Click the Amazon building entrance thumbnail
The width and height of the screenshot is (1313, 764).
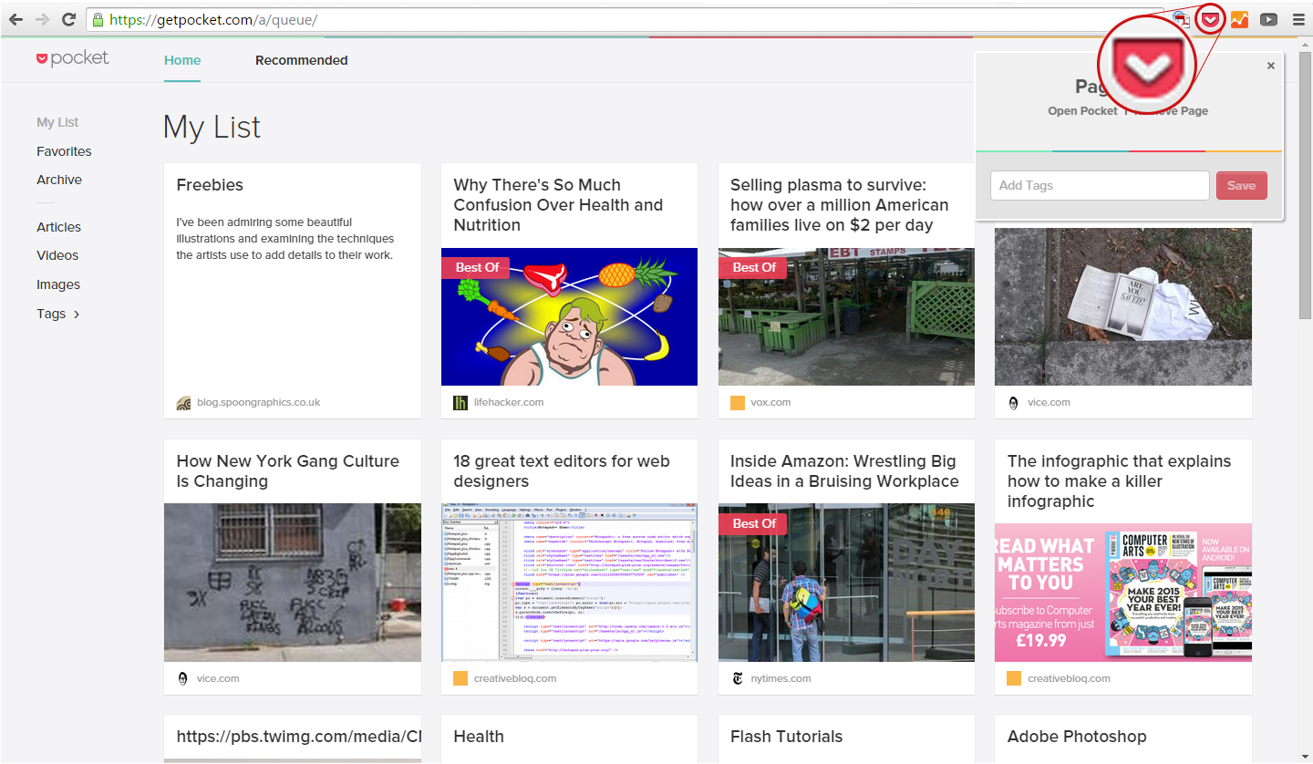pyautogui.click(x=846, y=583)
